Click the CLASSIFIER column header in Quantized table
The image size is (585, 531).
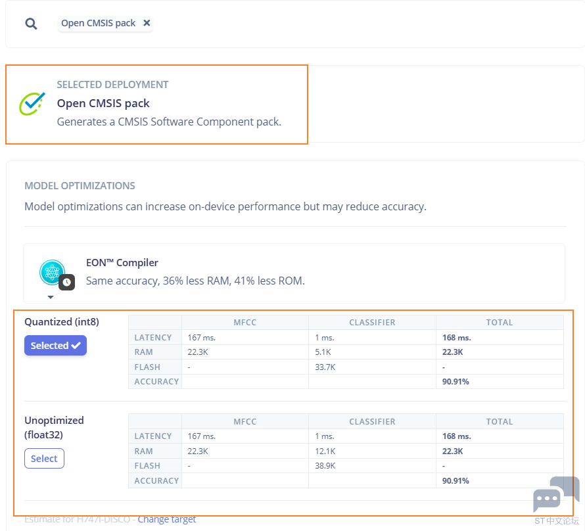[372, 323]
